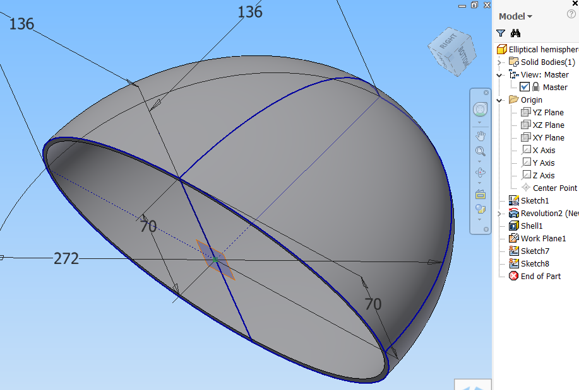579x390 pixels.
Task: Open the Model browser dropdown
Action: tap(528, 16)
